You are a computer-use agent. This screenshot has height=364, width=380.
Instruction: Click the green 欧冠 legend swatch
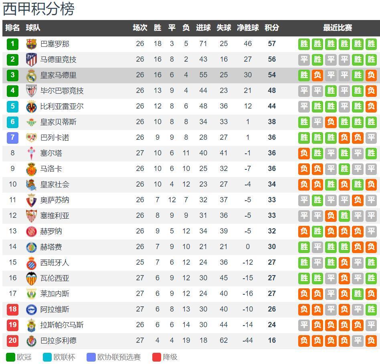click(10, 357)
